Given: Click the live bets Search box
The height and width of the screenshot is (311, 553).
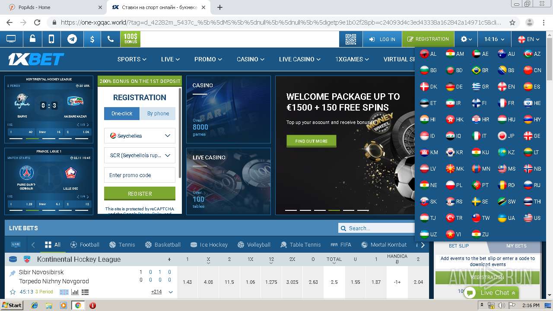Looking at the screenshot, I should 376,228.
